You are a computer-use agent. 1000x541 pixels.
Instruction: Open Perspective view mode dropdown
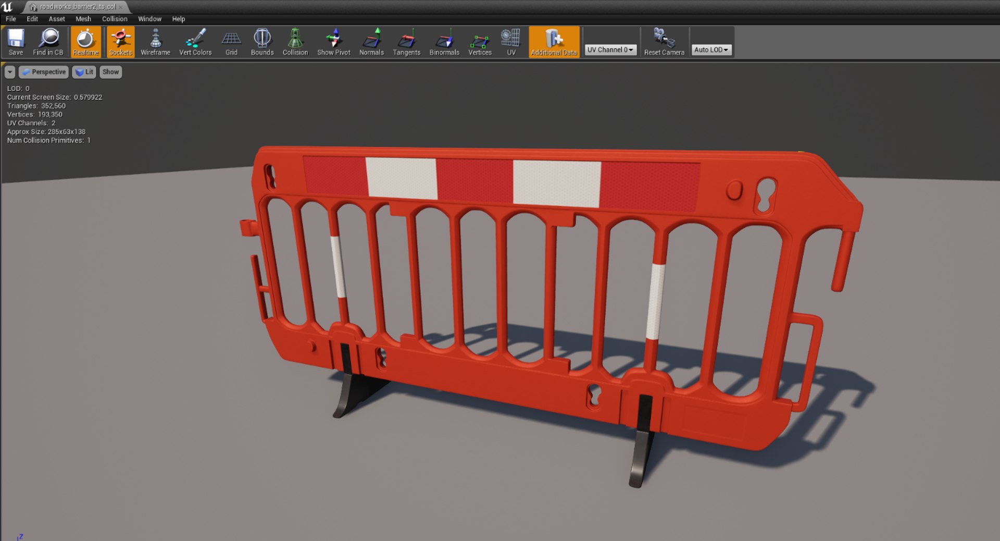44,72
